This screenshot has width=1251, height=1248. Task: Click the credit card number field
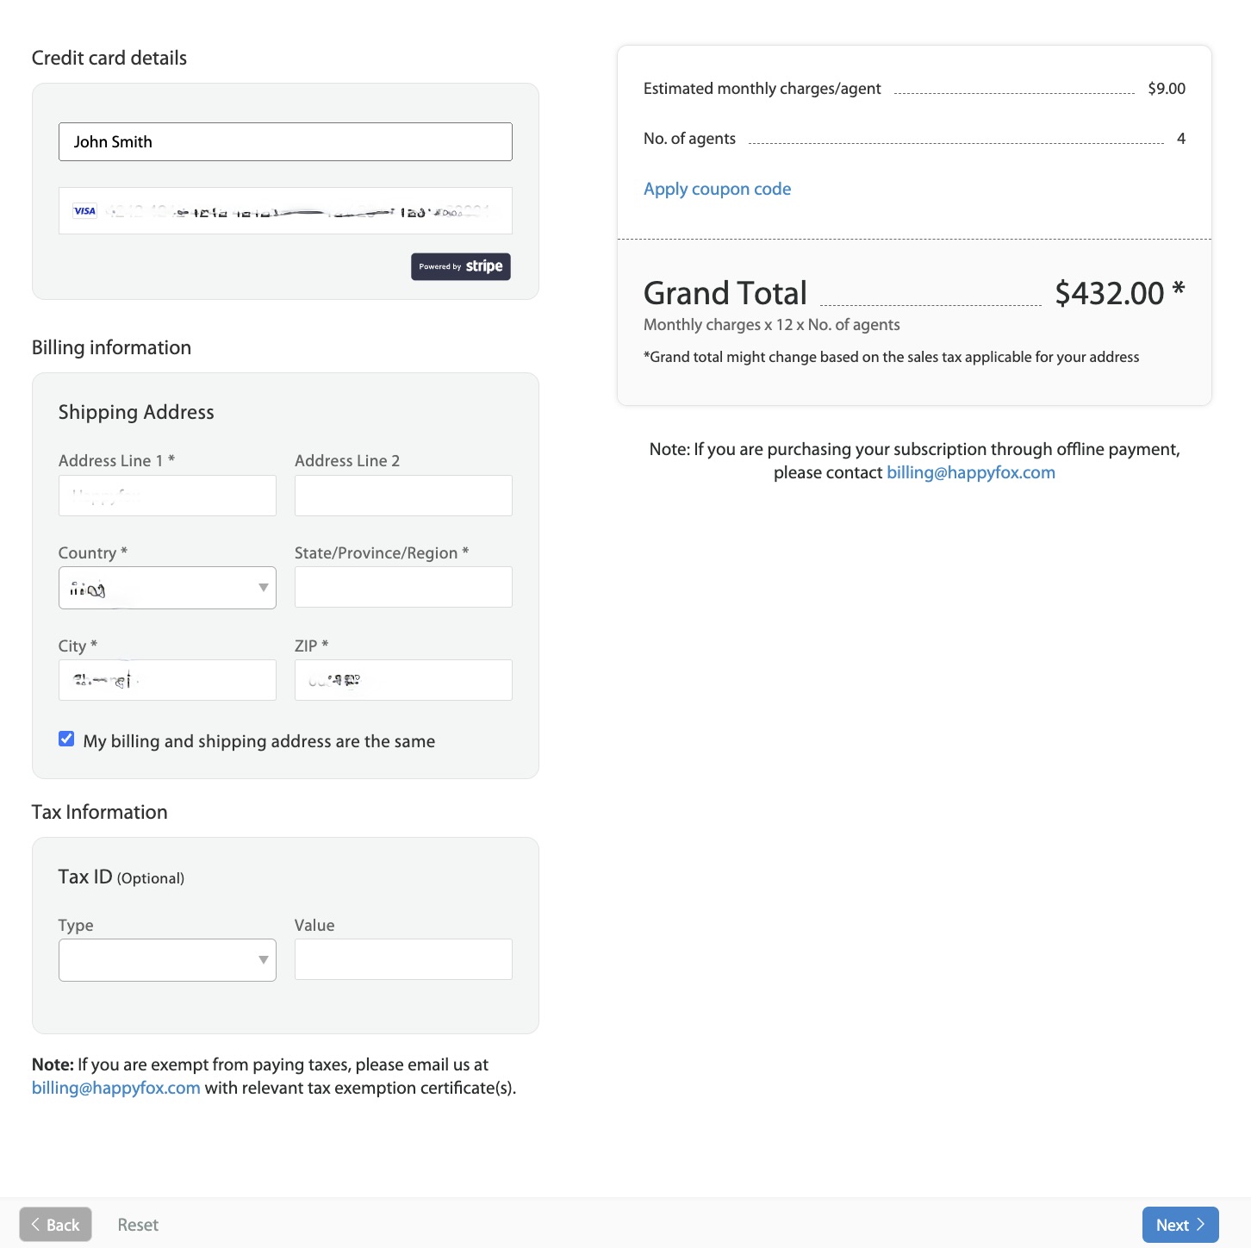pyautogui.click(x=285, y=210)
